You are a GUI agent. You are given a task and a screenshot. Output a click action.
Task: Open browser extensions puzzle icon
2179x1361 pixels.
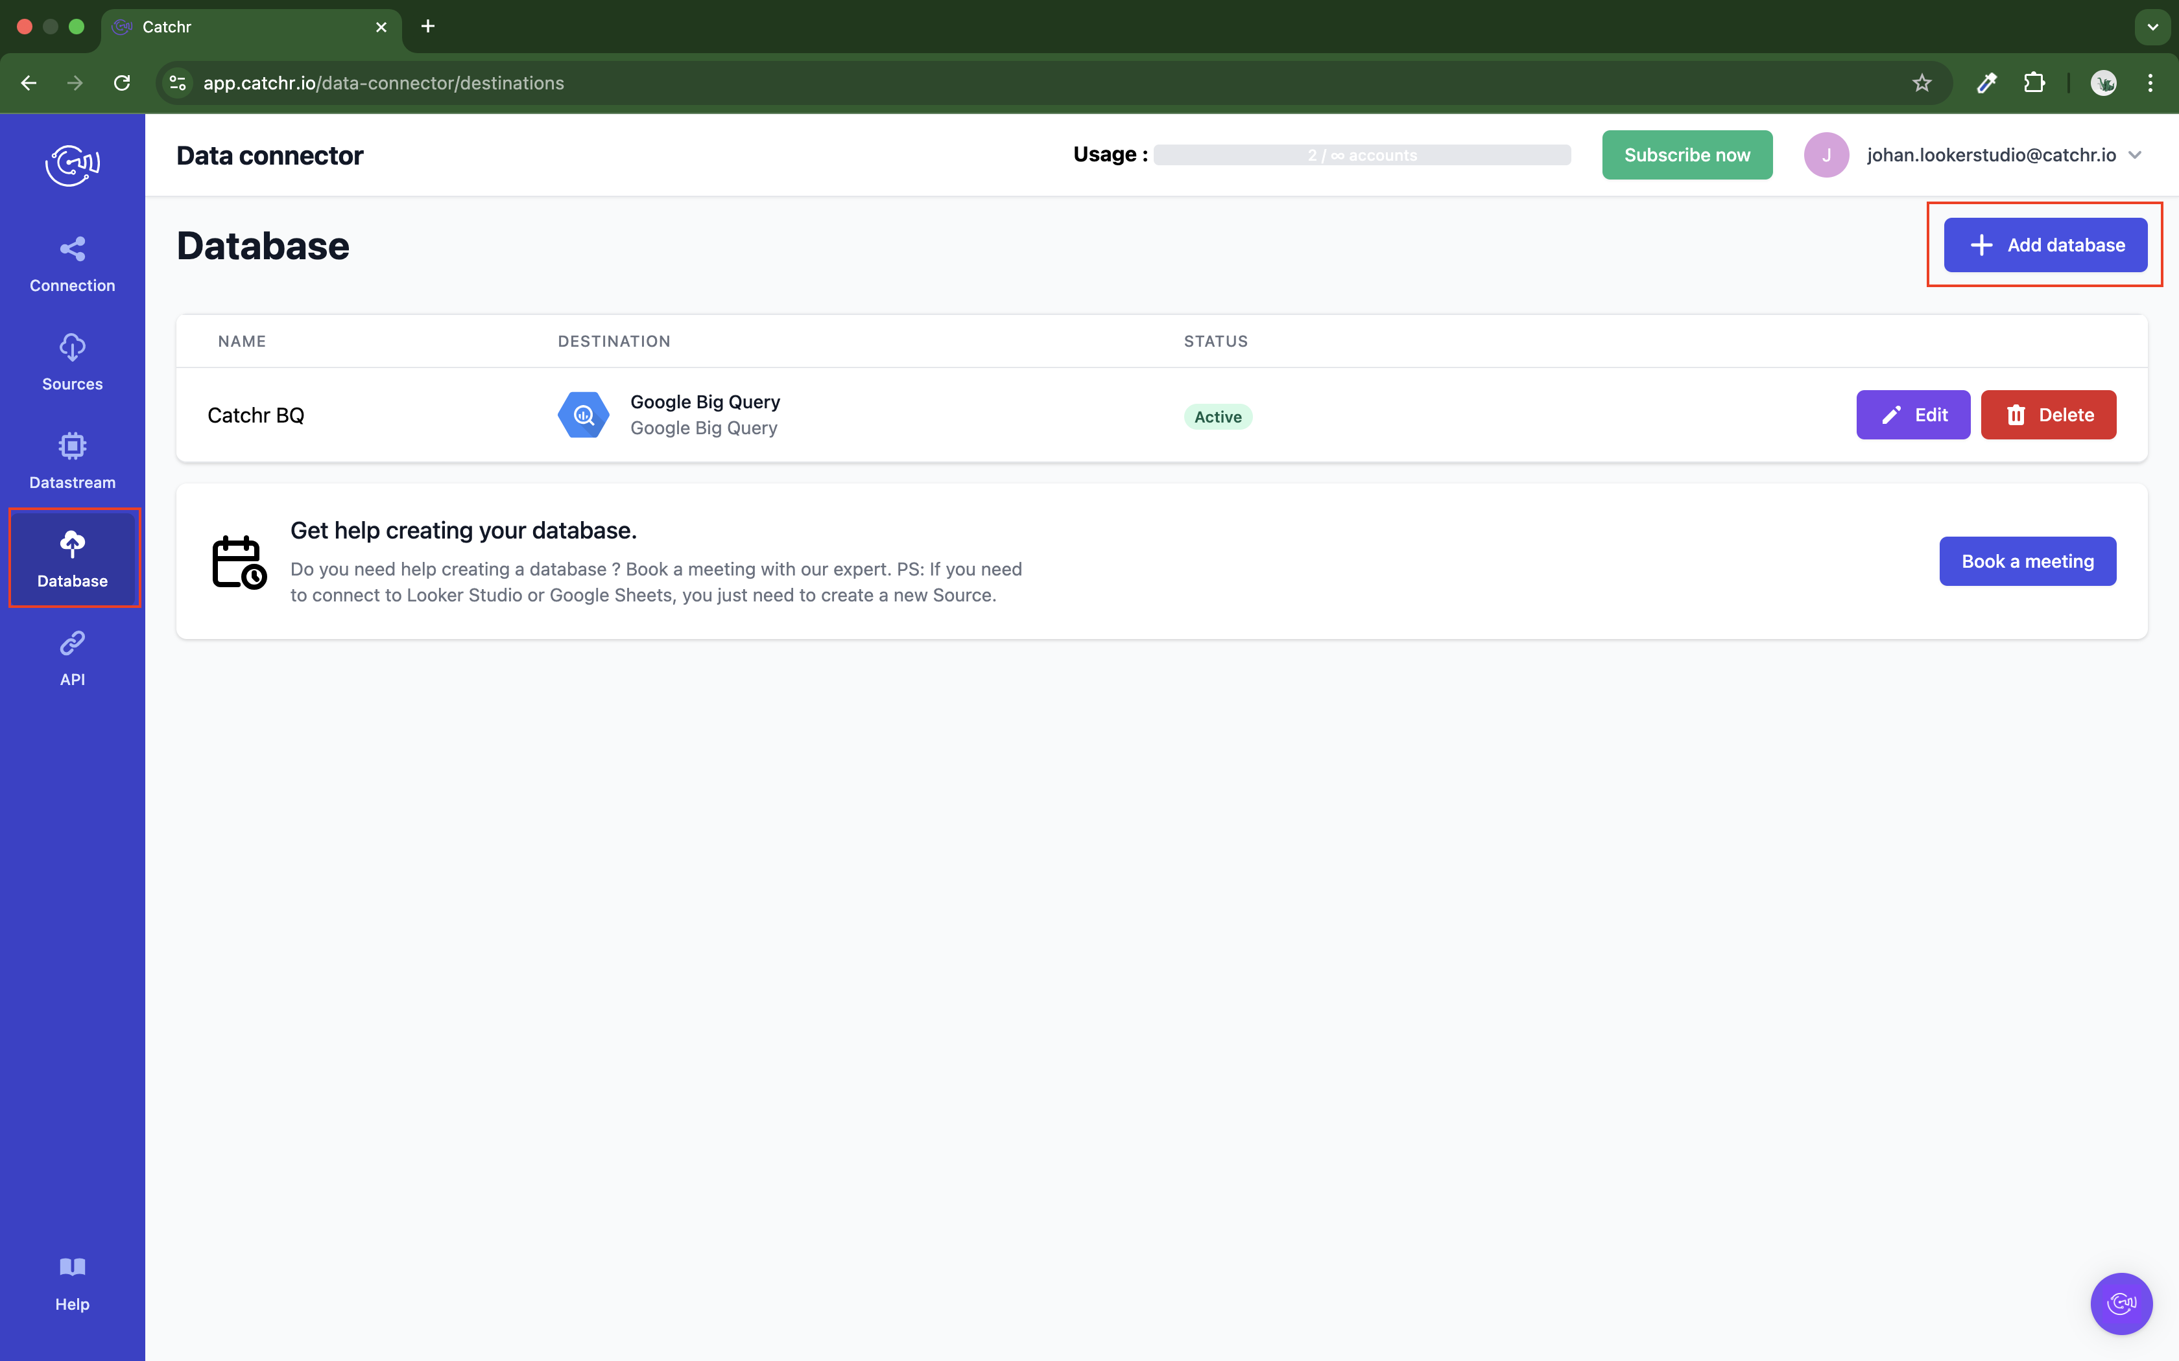coord(2034,83)
